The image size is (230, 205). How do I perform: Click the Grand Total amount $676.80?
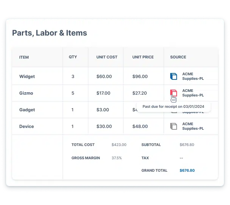point(187,171)
